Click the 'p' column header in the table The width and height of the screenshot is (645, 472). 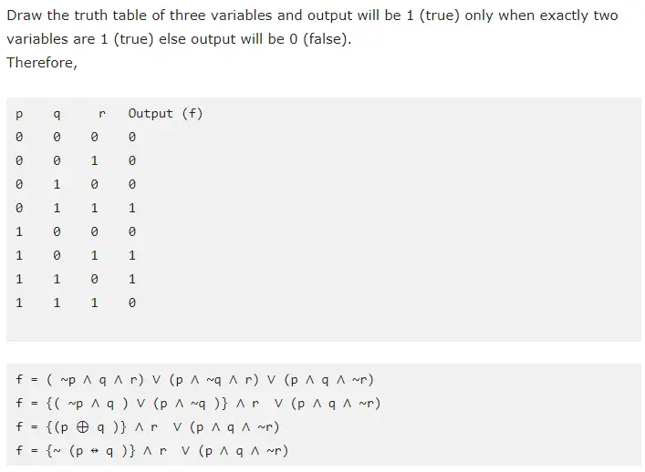click(x=18, y=115)
